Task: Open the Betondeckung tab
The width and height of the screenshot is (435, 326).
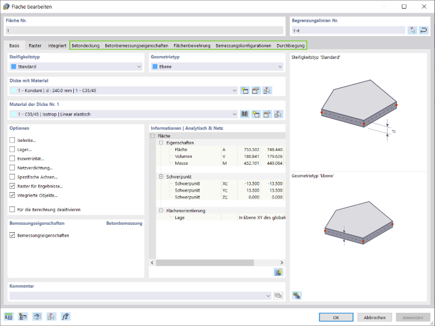Action: (86, 45)
